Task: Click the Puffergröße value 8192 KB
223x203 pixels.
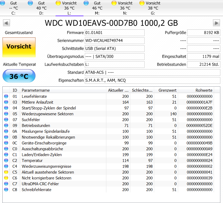Action: [204, 33]
